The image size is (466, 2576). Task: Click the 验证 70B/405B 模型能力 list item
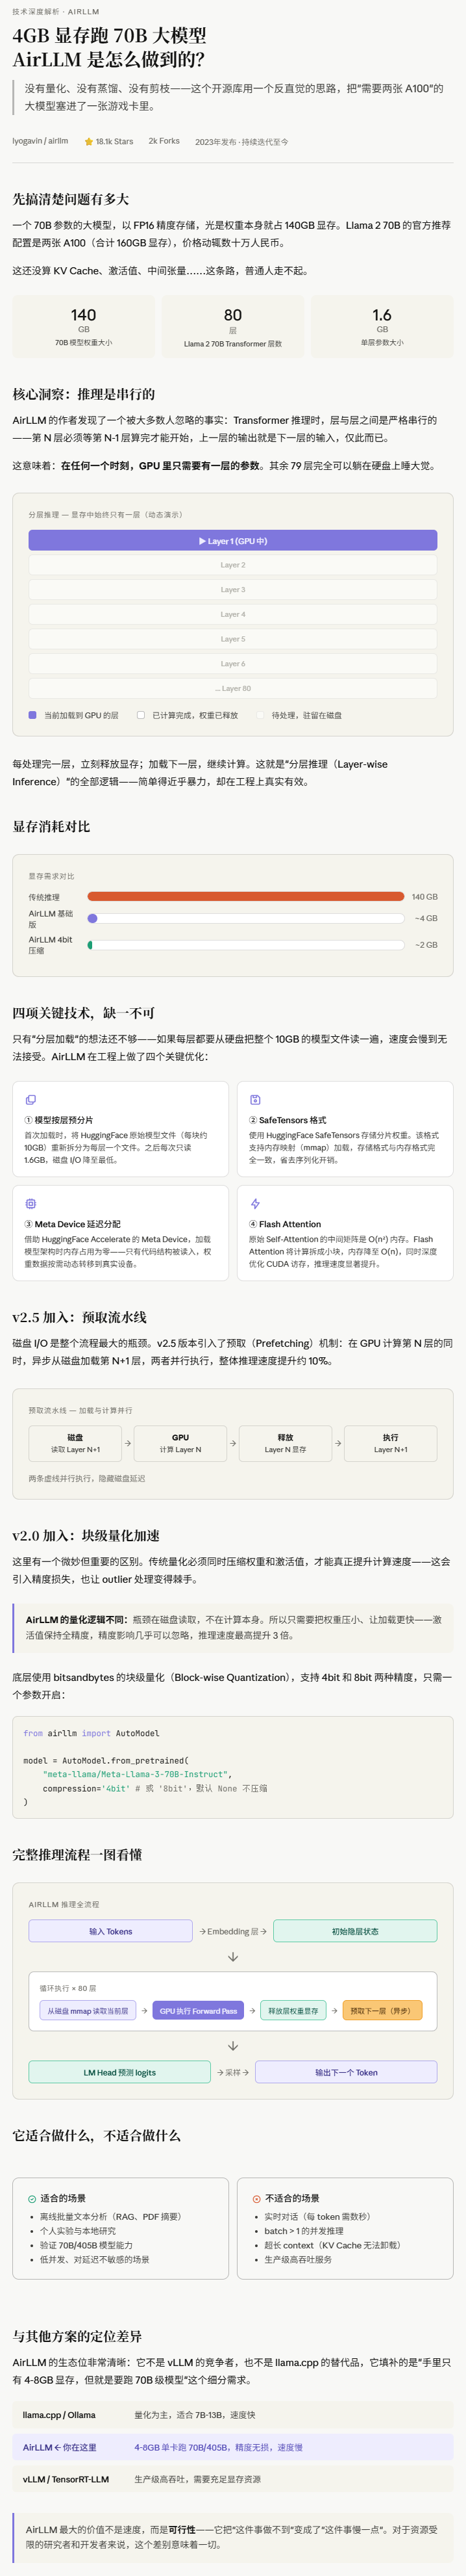pos(86,2245)
